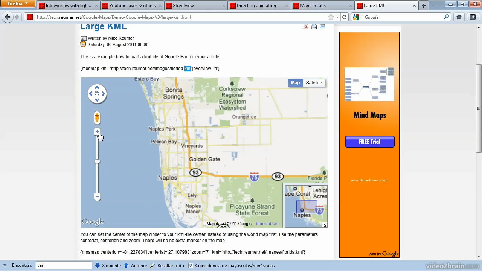The height and width of the screenshot is (271, 482).
Task: Click the overview mini map thumbnail
Action: pyautogui.click(x=306, y=206)
